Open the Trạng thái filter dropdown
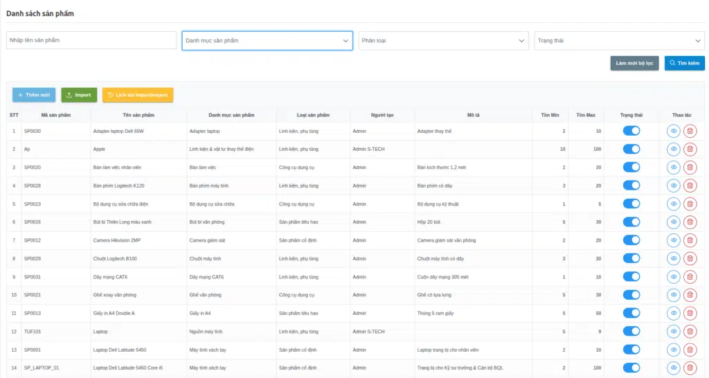Screen dimensions: 709x378 619,41
